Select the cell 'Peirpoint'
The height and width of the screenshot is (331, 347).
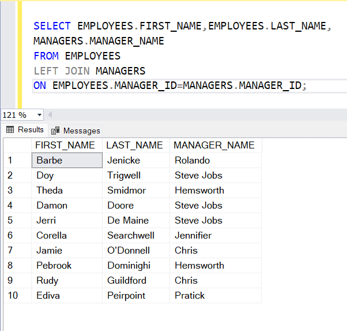136,296
